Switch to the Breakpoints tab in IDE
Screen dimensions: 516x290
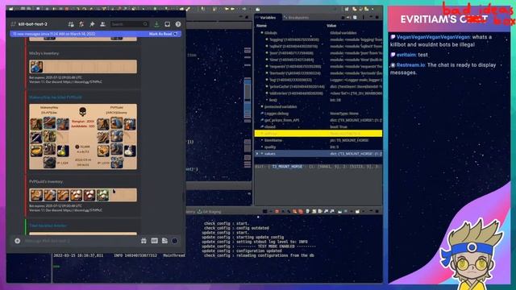296,18
